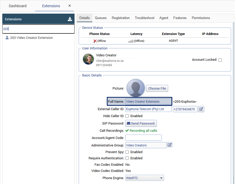Open the Phone Engine WebRTC dropdown
The height and width of the screenshot is (184, 236).
(x=161, y=178)
